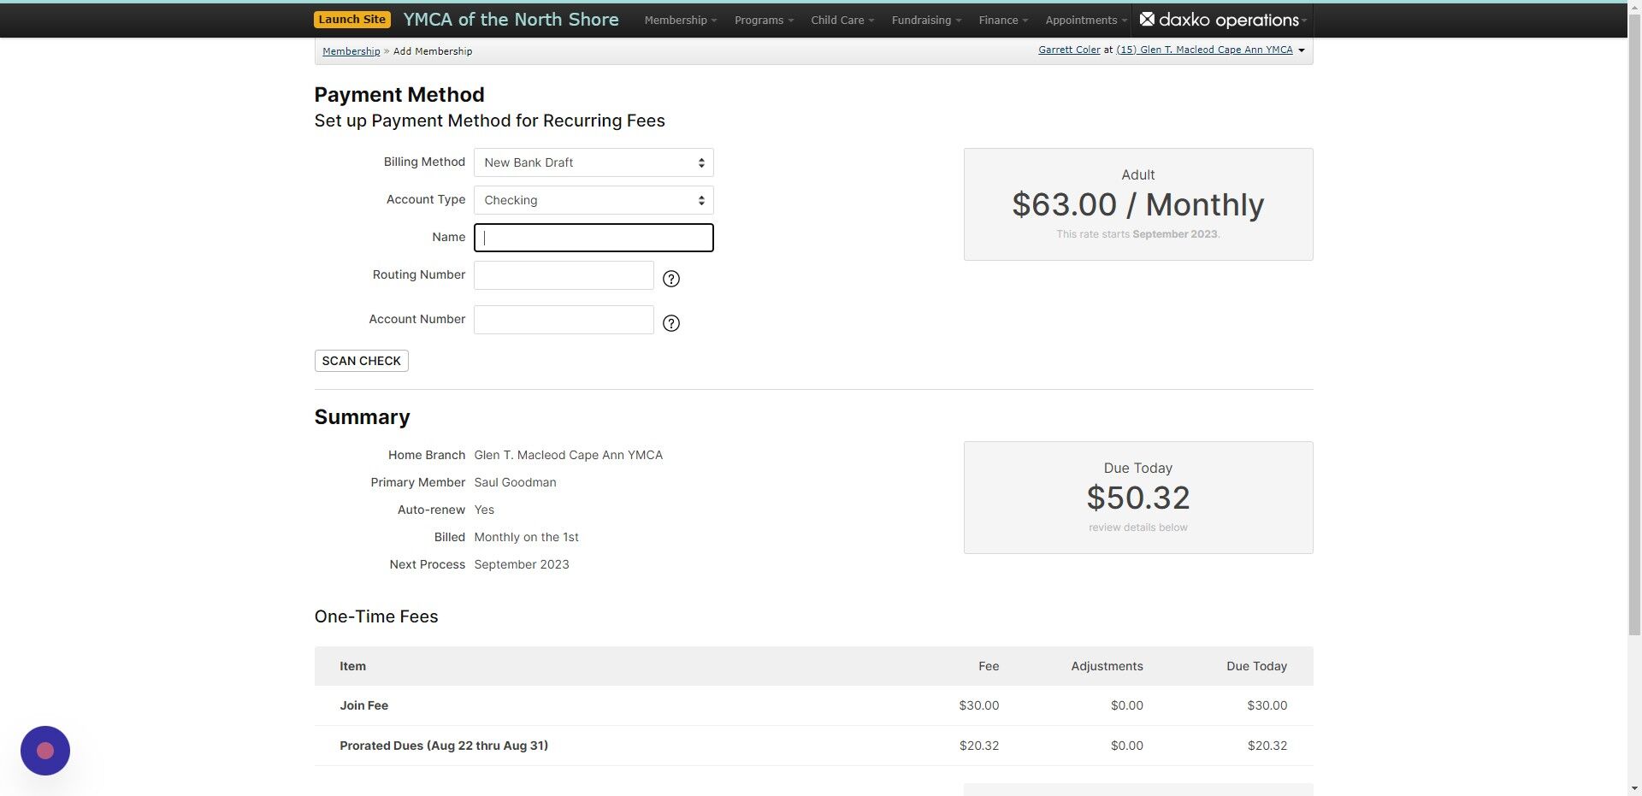Open the Account Type dropdown
The image size is (1642, 796).
tap(594, 200)
